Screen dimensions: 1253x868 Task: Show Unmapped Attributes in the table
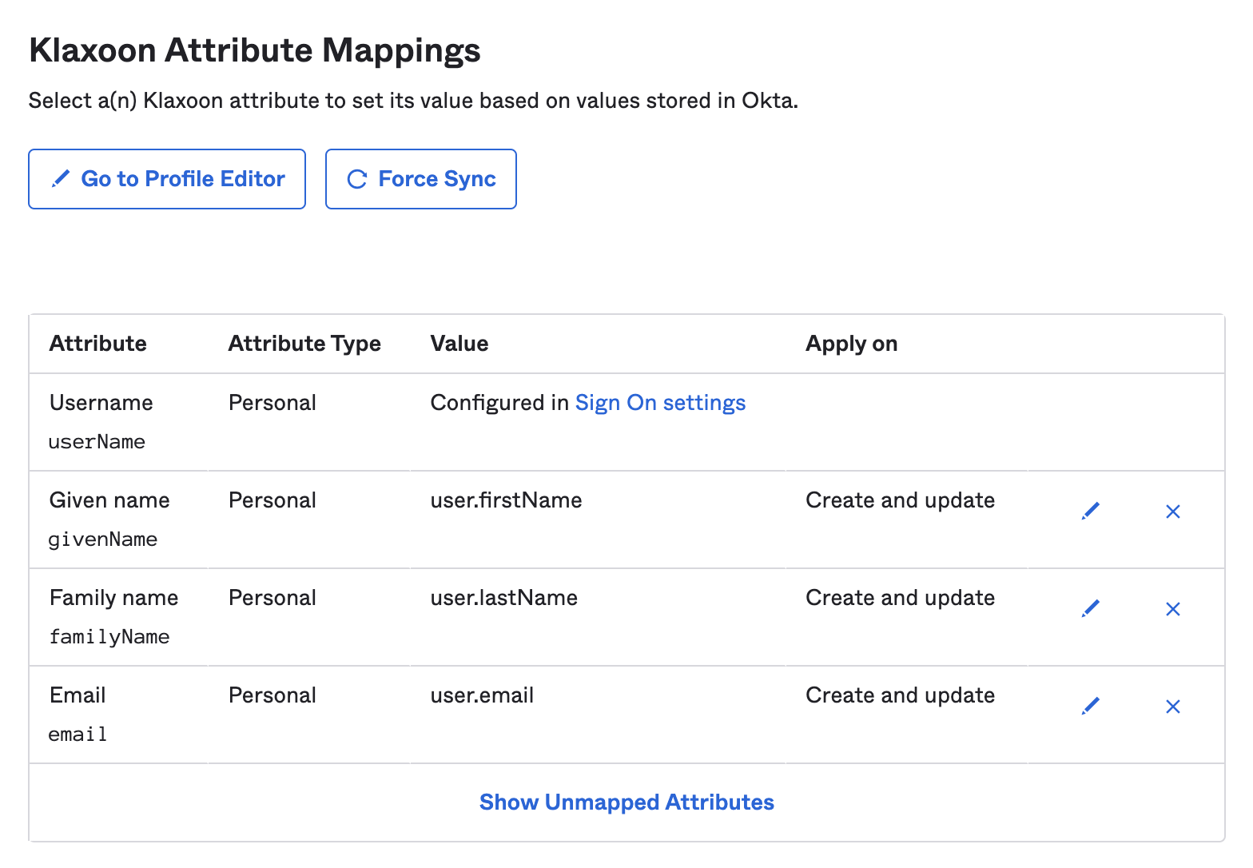click(x=626, y=802)
